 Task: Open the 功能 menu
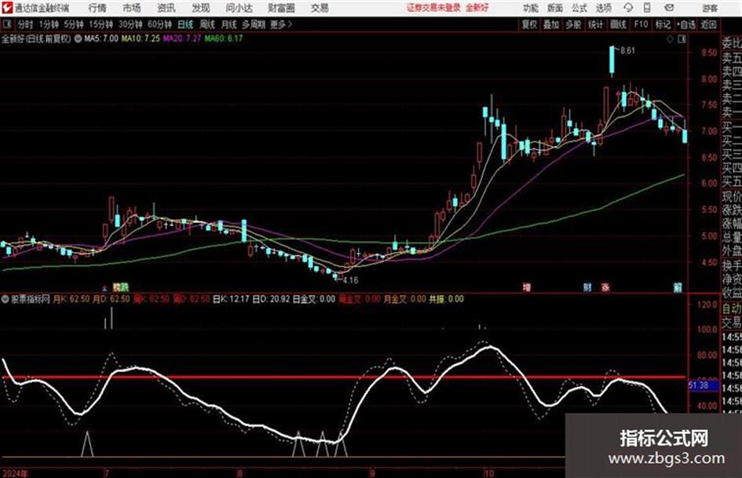click(531, 8)
